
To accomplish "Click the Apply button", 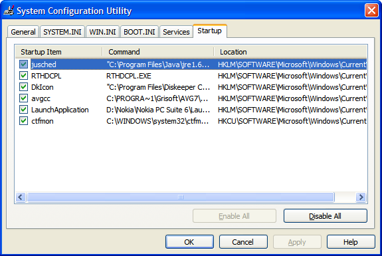I will tap(297, 242).
